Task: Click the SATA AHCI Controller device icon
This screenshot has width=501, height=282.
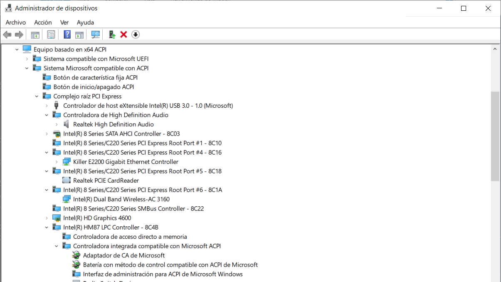Action: pyautogui.click(x=57, y=134)
